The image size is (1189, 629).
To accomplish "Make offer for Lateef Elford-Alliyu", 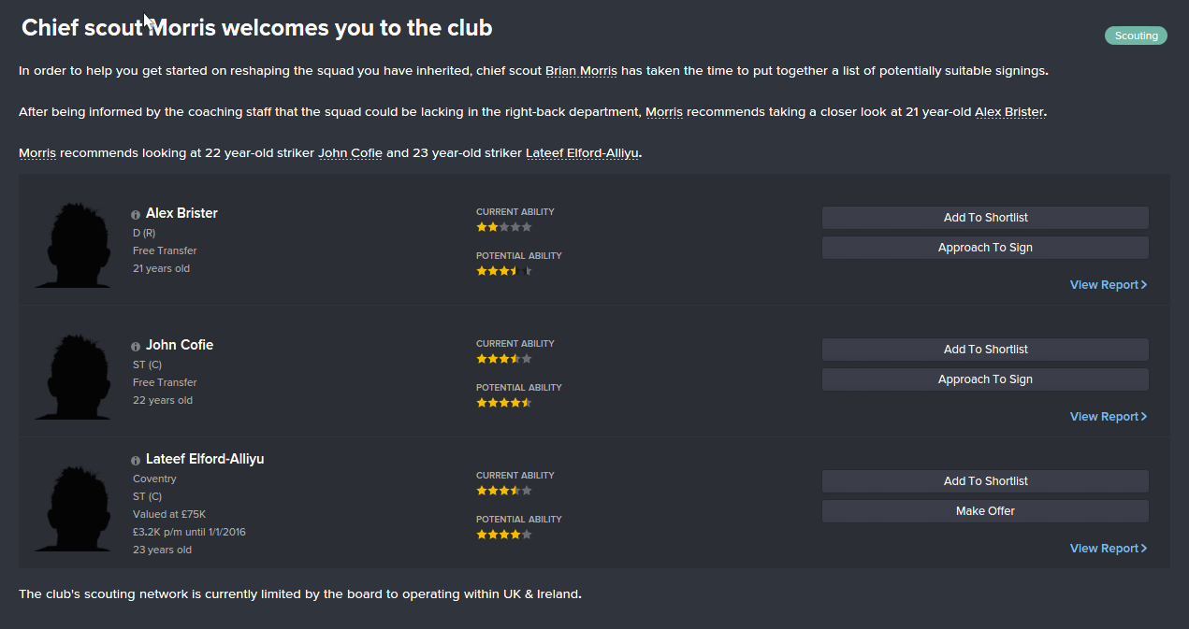I will [985, 511].
